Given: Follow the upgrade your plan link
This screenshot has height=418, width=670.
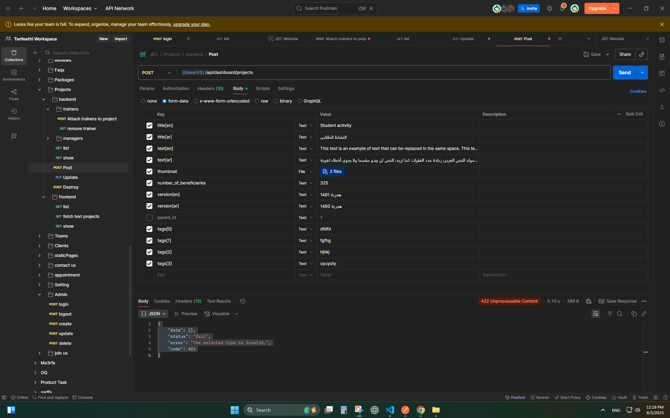Looking at the screenshot, I should tap(192, 24).
